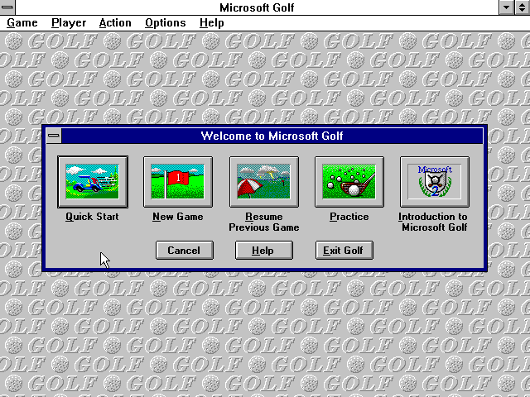Click the 'Resume Previous Game' text label
The width and height of the screenshot is (530, 397).
coord(263,222)
